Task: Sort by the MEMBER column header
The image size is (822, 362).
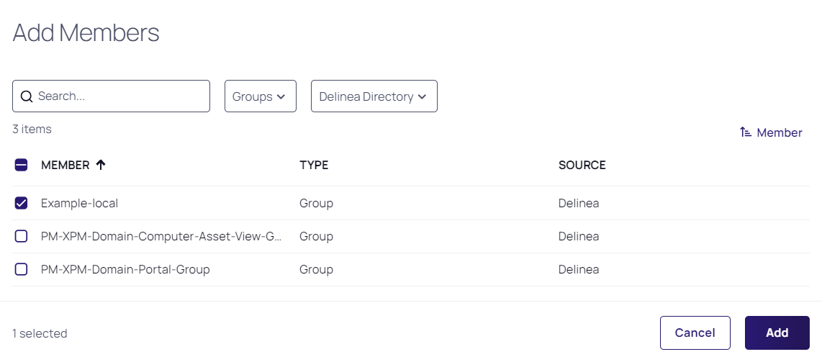Action: pos(65,165)
